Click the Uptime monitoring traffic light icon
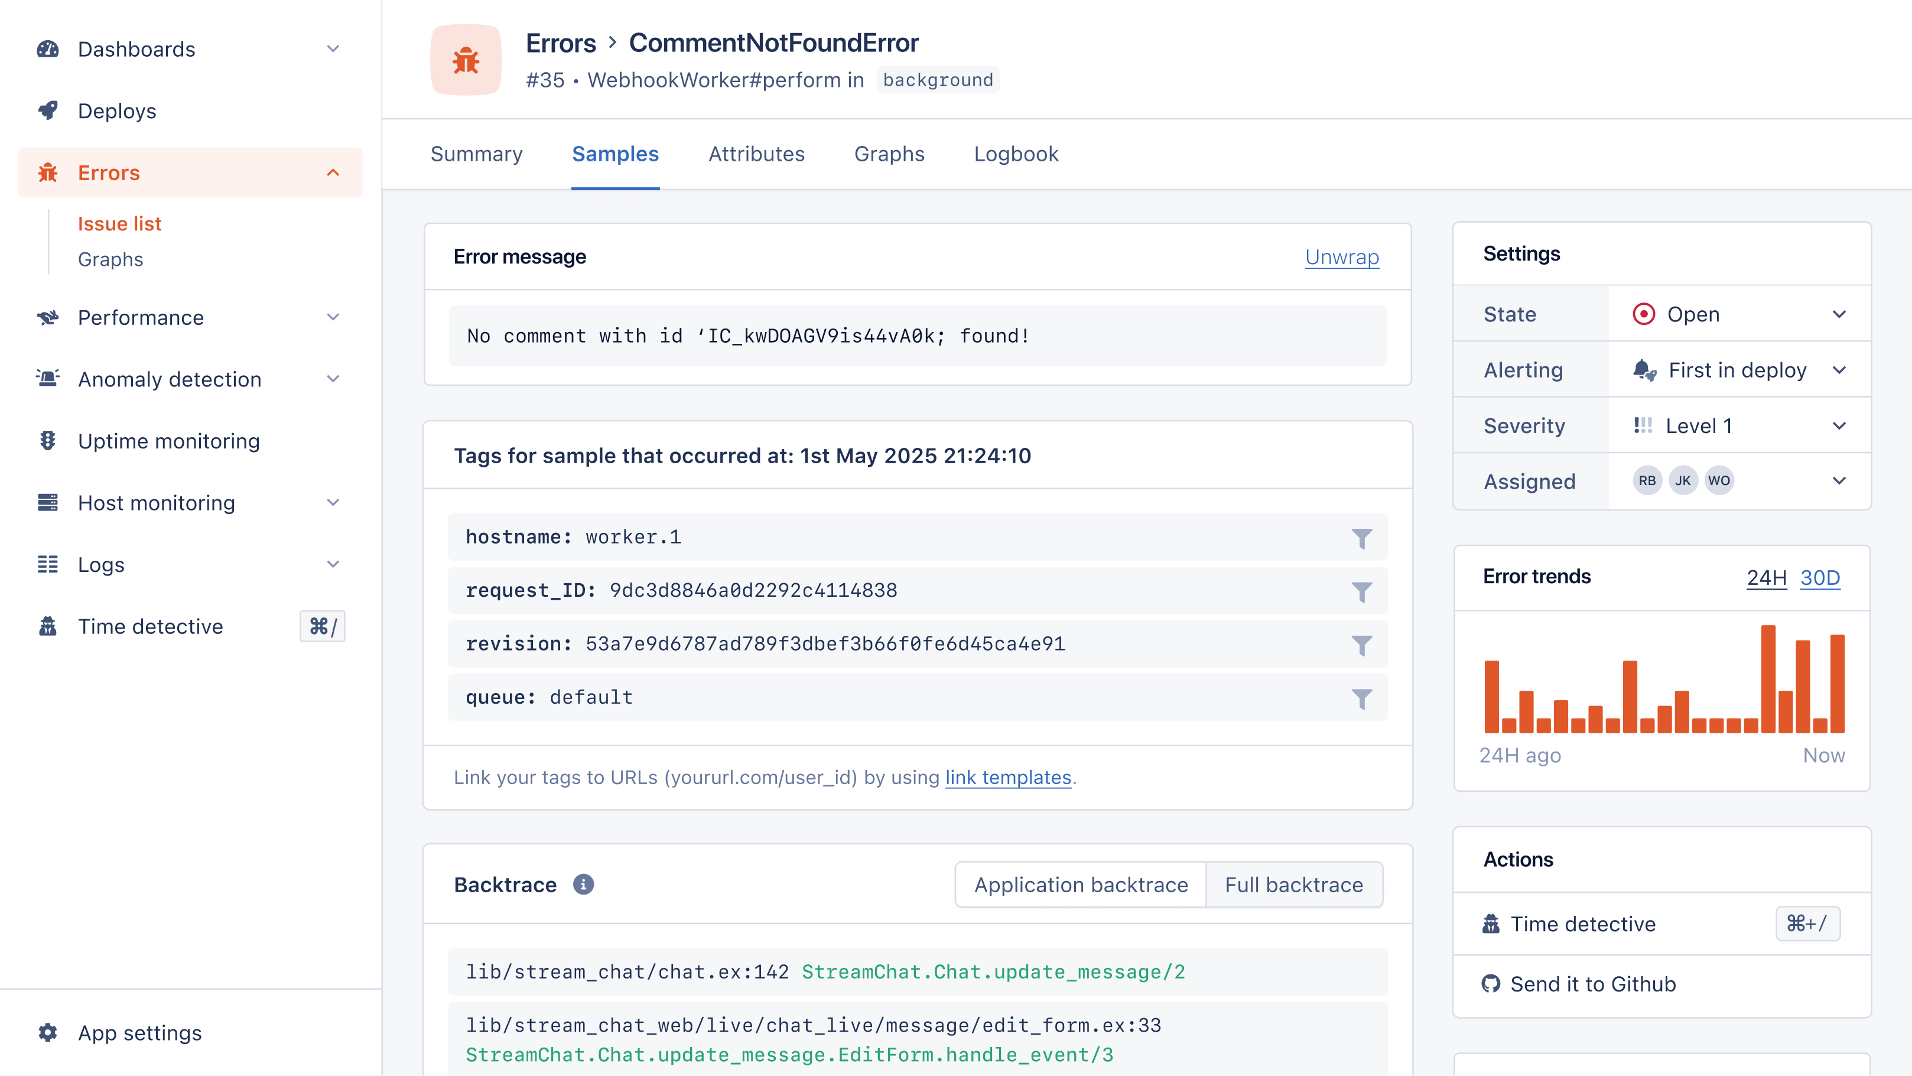The image size is (1912, 1076). pyautogui.click(x=48, y=441)
